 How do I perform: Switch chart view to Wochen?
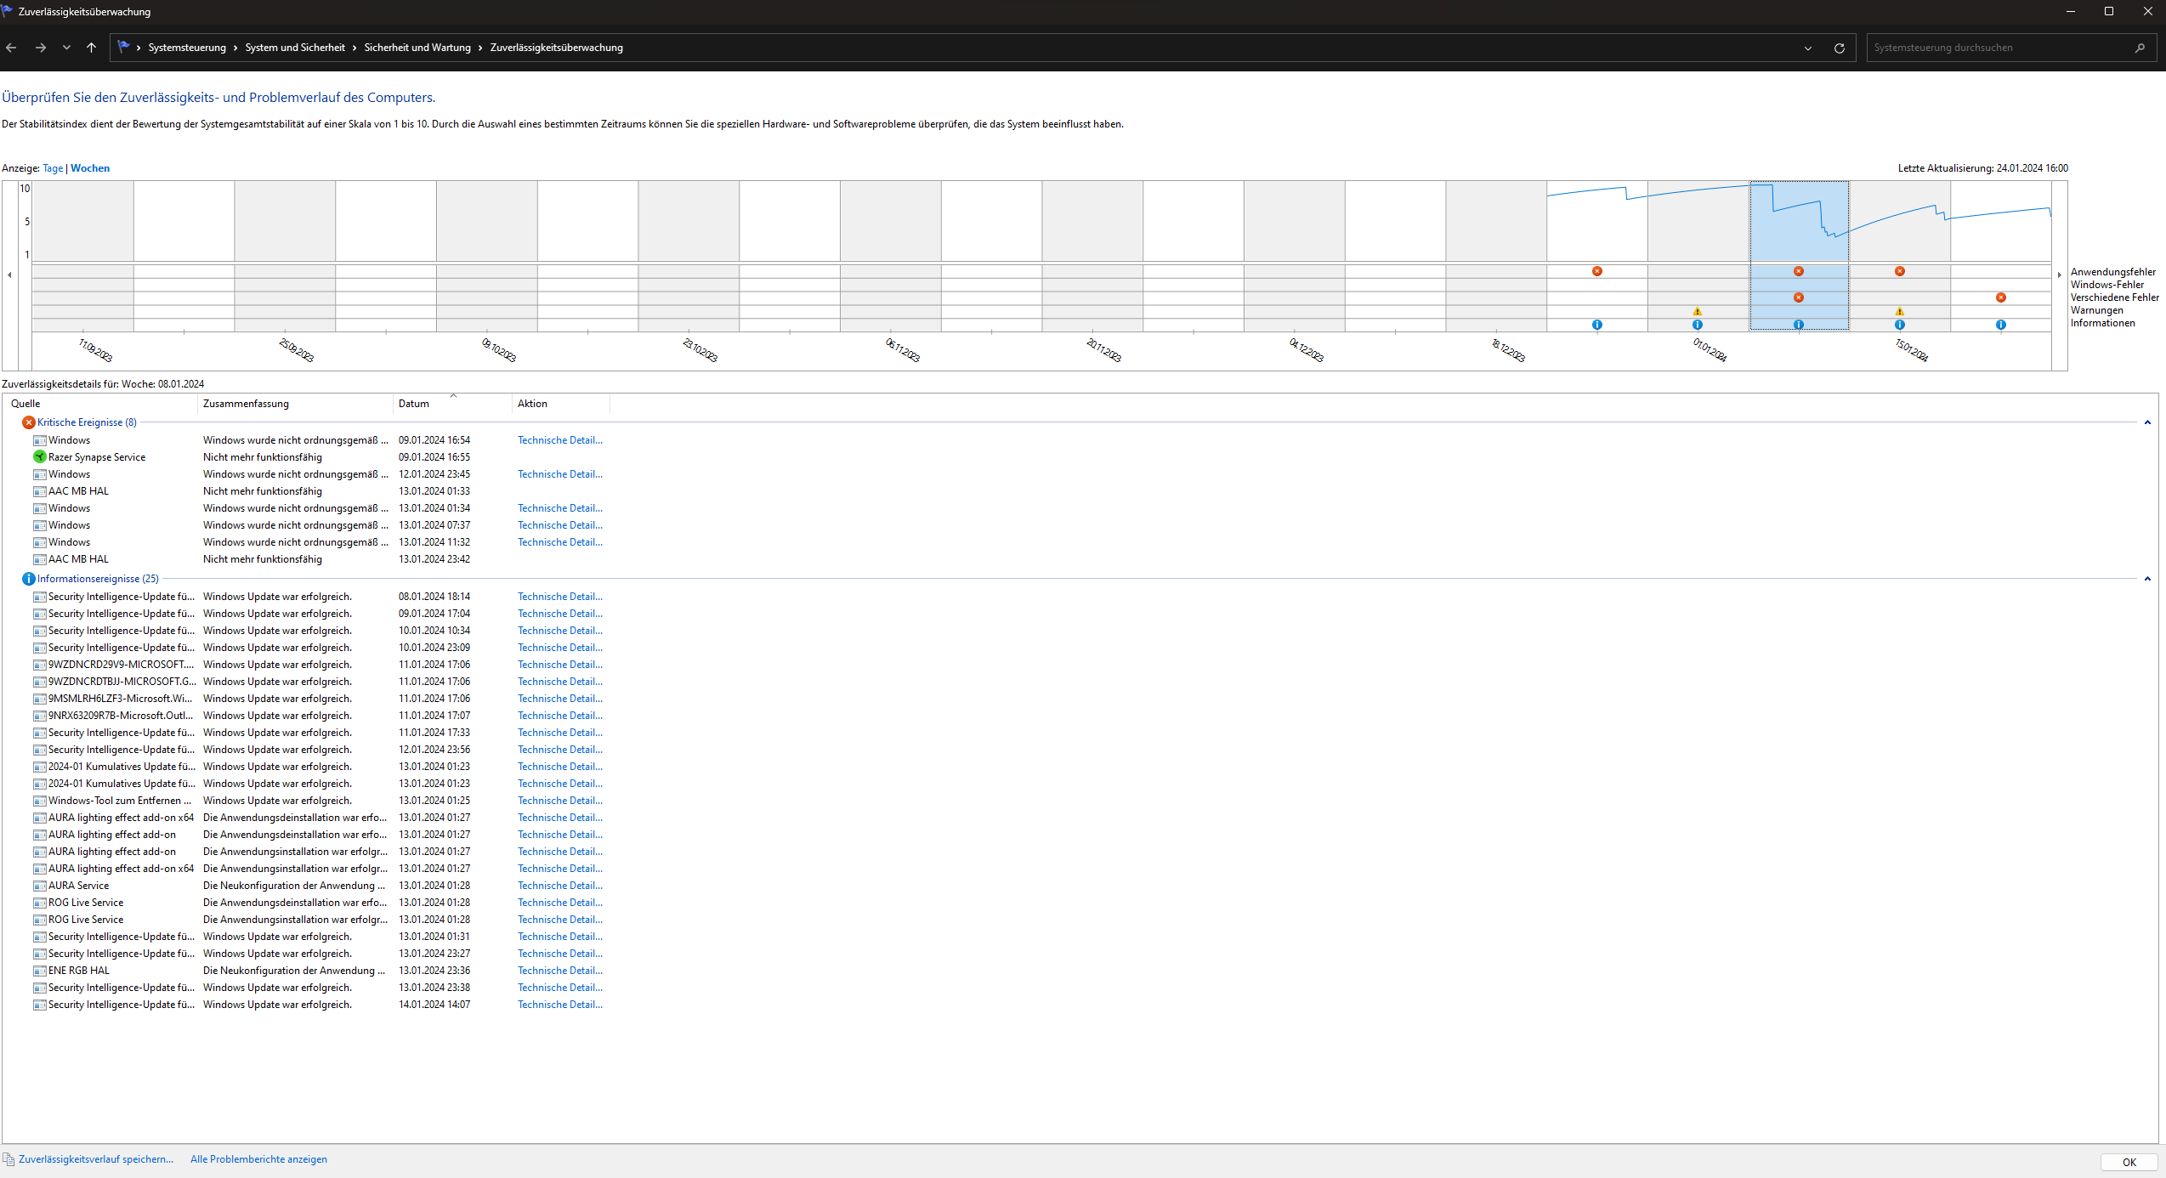[90, 168]
